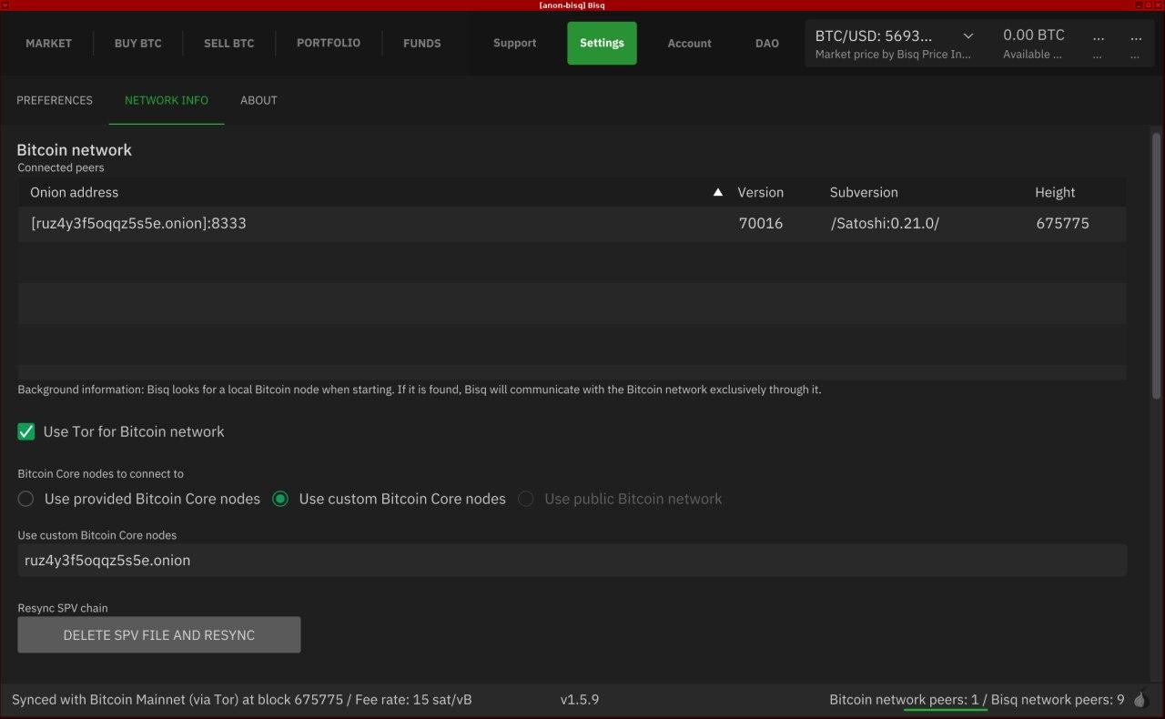Click the Tor onion icon in status bar
Image resolution: width=1165 pixels, height=719 pixels.
(x=1141, y=700)
